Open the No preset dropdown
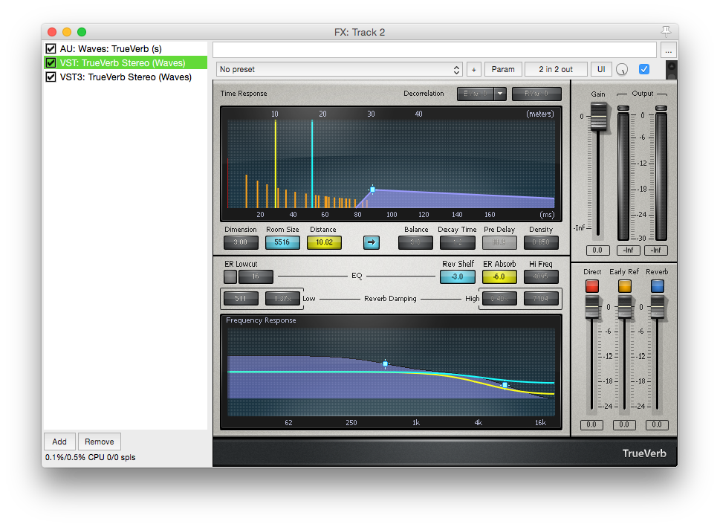 (340, 69)
